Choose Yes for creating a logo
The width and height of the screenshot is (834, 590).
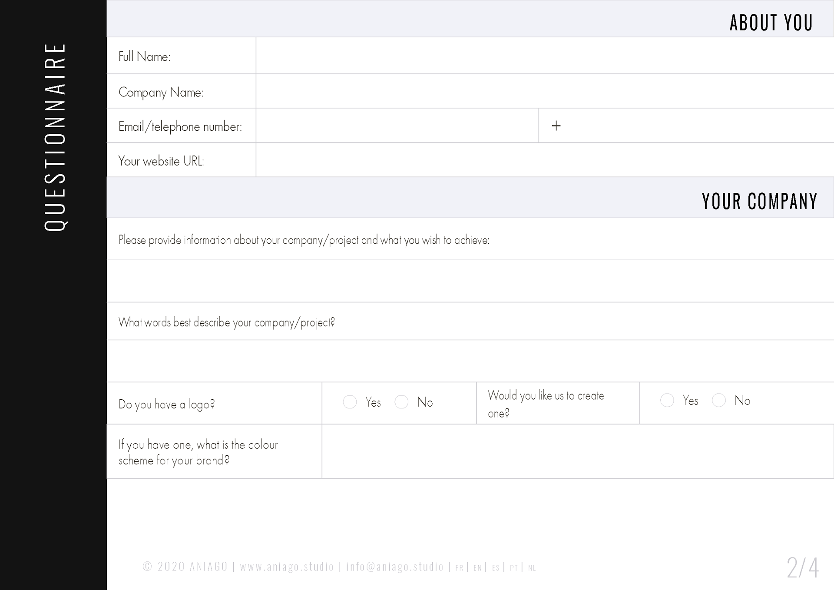[667, 400]
